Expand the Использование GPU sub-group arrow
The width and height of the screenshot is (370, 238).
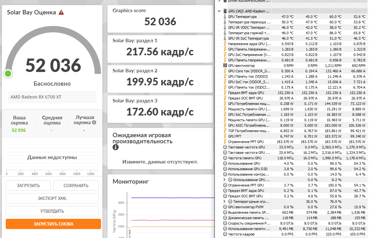tap(224, 180)
